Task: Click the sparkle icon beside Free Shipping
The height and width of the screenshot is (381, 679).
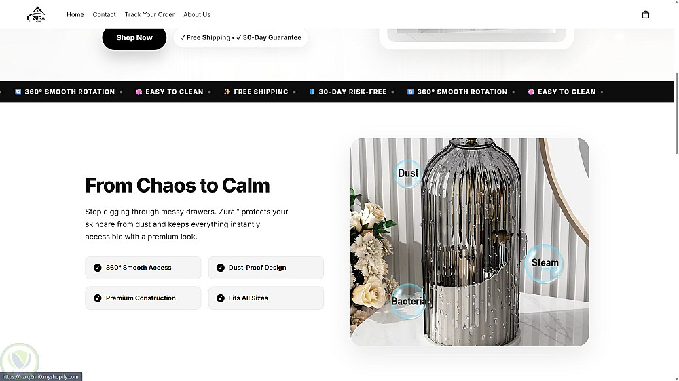Action: [227, 92]
